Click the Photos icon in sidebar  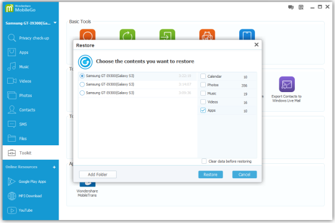[12, 95]
